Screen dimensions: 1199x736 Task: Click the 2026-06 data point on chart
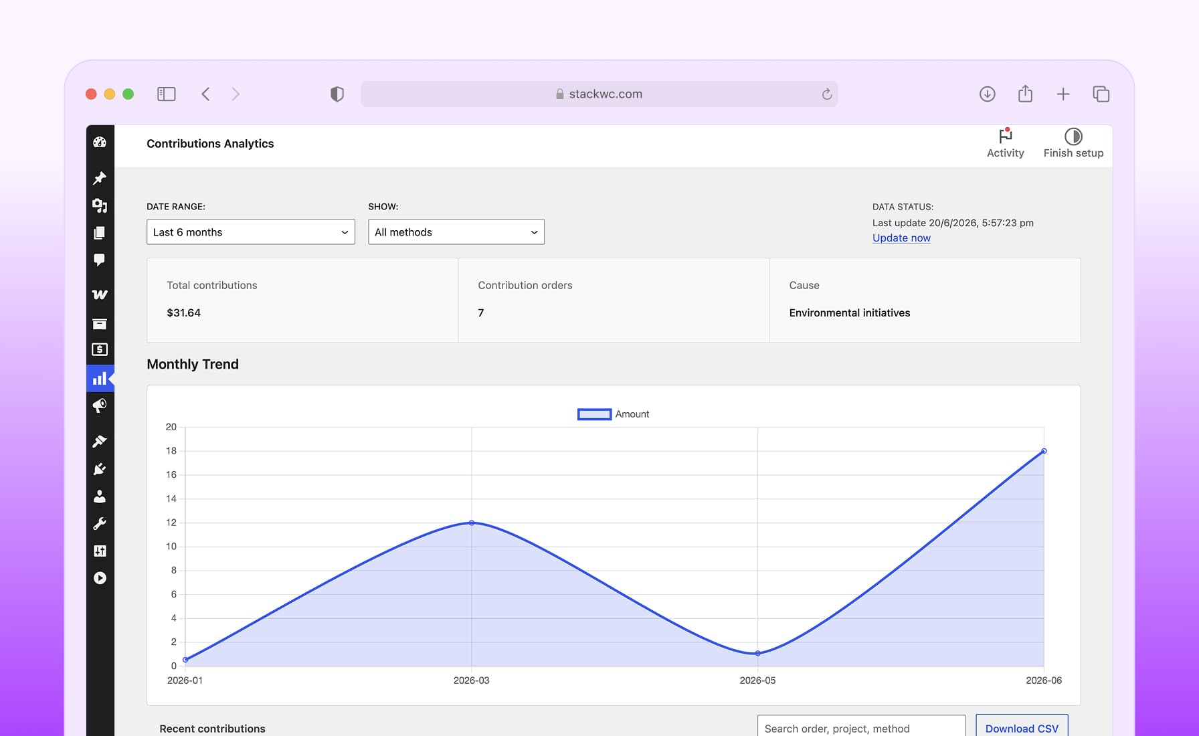coord(1044,451)
